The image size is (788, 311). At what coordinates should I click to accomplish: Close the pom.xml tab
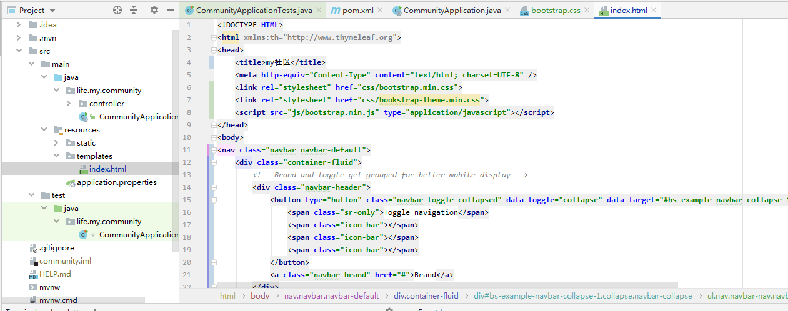pos(381,11)
